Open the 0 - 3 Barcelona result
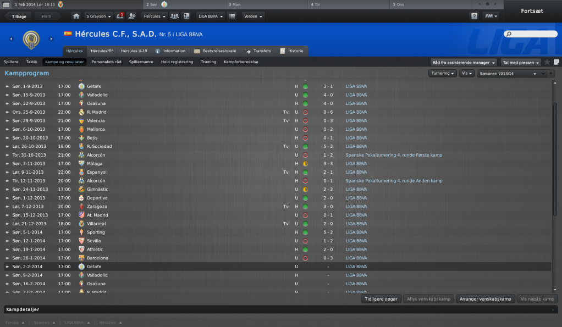The height and width of the screenshot is (327, 562). [328, 258]
